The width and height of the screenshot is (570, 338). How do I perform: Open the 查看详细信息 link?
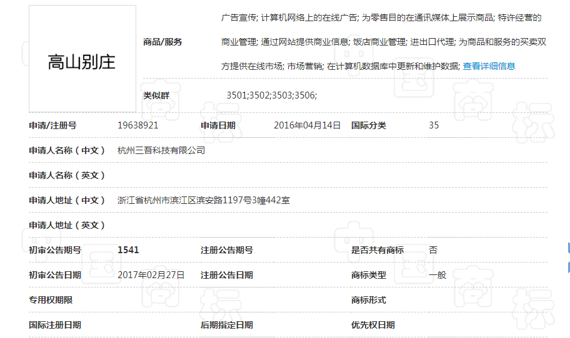[489, 66]
